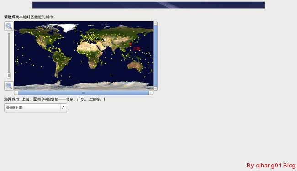Viewport: 297px width, 171px height.
Task: Click the zoom out magnifier icon
Action: [x=9, y=86]
